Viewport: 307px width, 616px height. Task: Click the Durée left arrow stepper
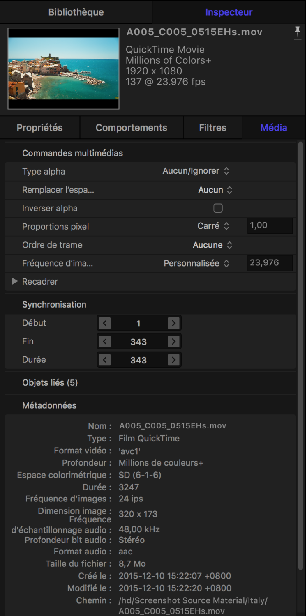[x=105, y=360]
